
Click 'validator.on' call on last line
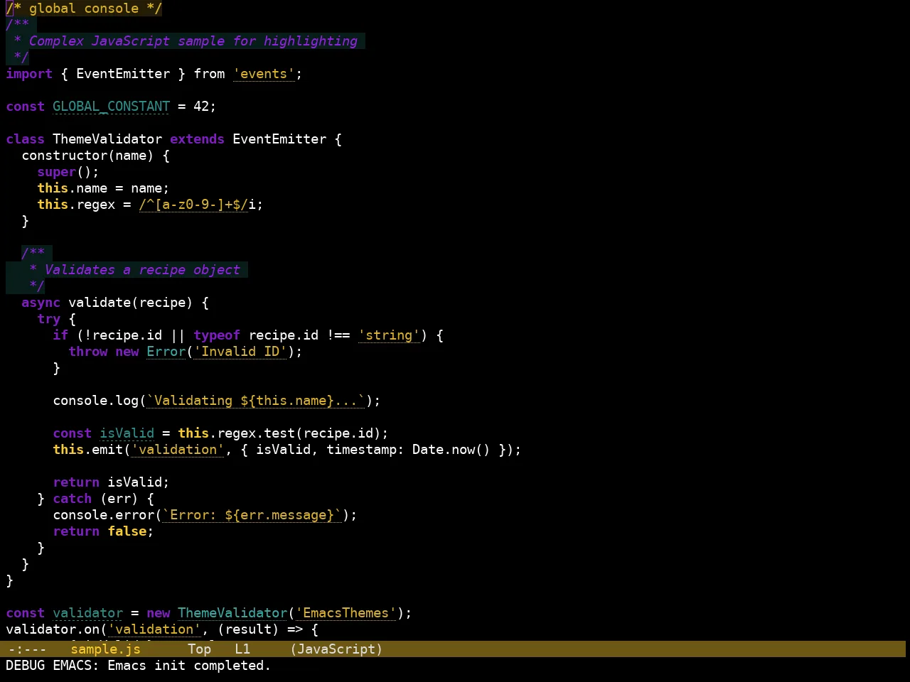53,629
